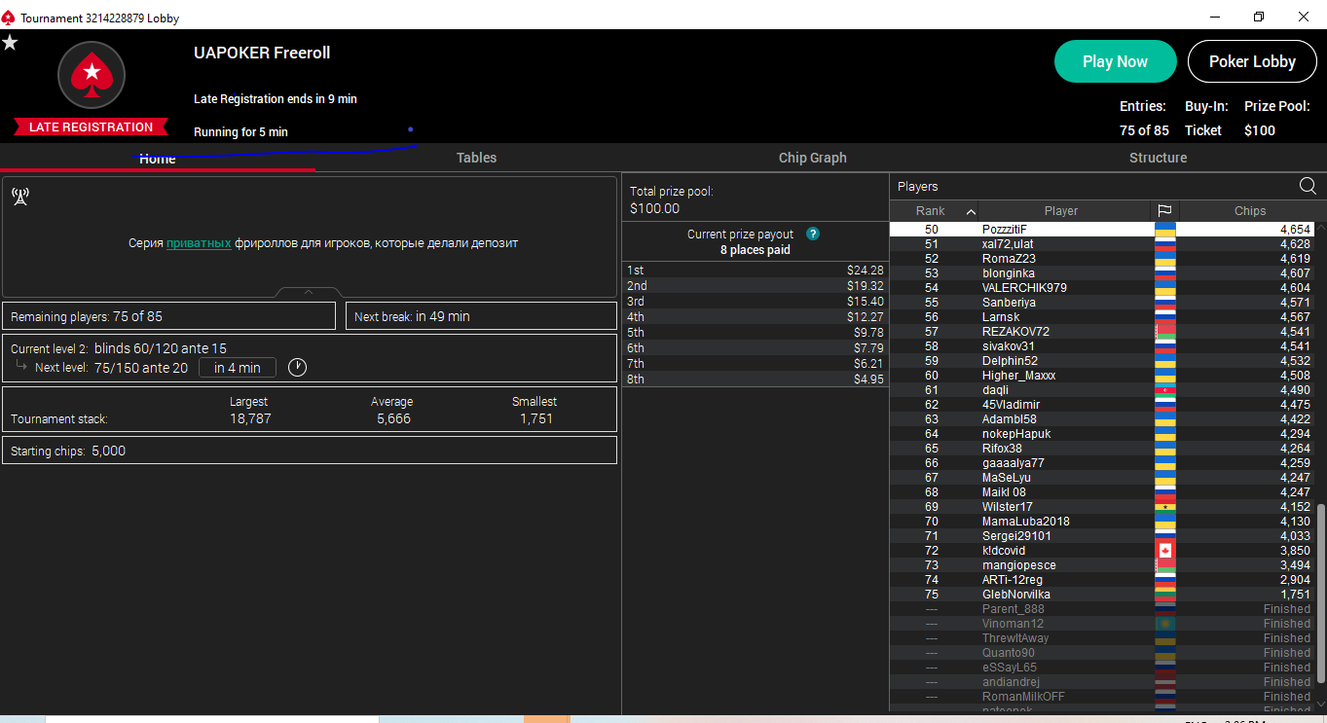Select player Maikl 08
Viewport: 1327px width, 723px height.
coord(1101,492)
